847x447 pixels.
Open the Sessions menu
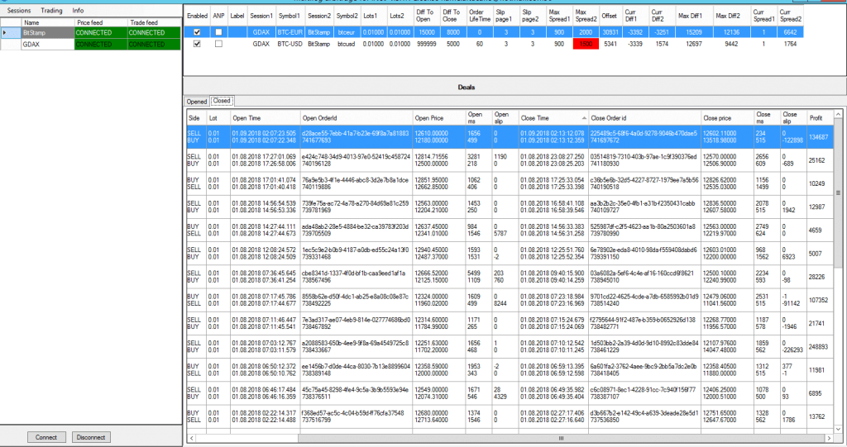coord(19,11)
